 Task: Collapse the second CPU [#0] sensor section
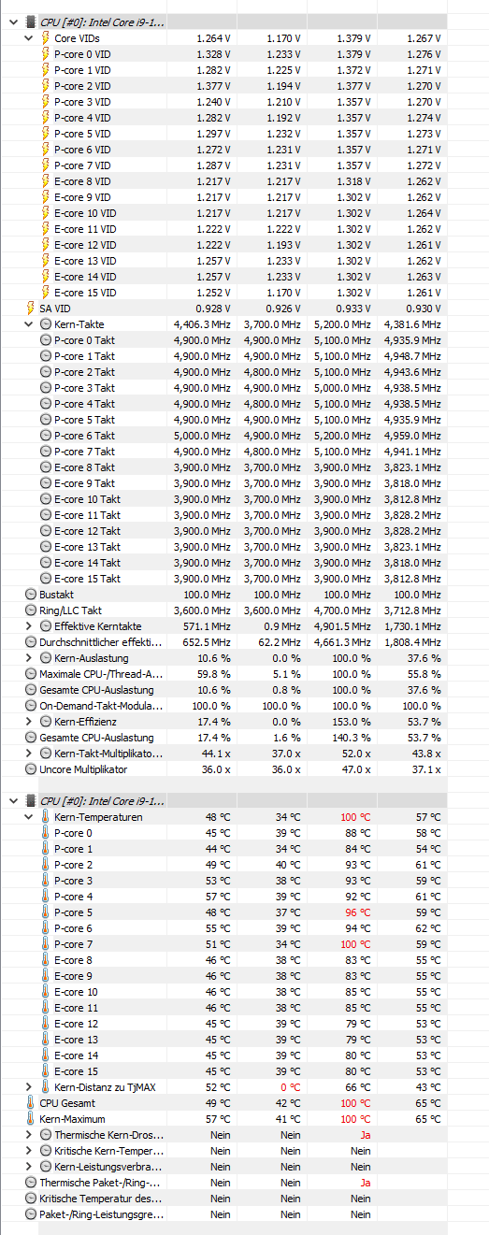14,800
